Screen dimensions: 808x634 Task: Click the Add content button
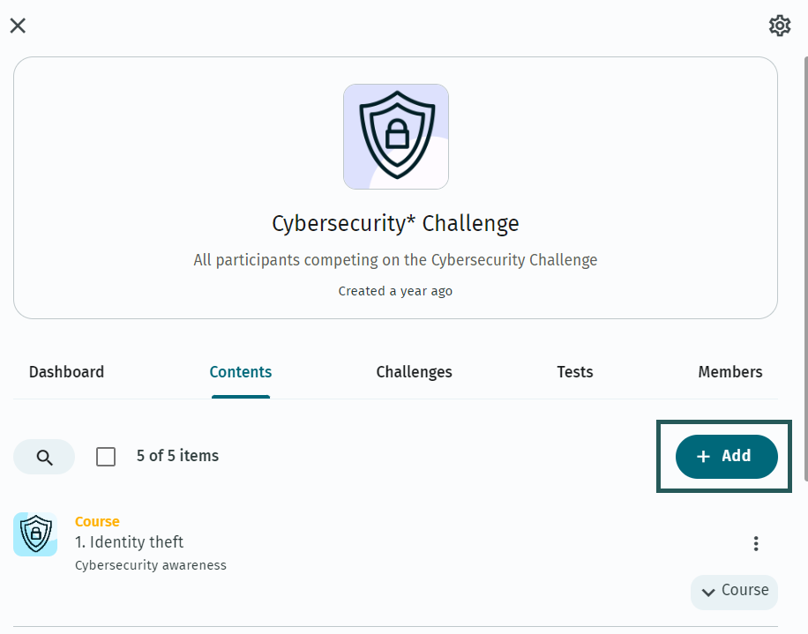726,456
